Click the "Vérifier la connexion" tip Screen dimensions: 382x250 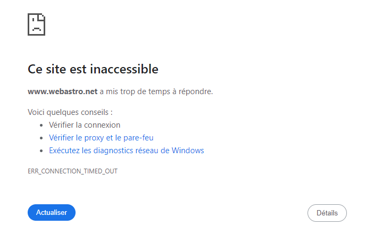tap(85, 125)
